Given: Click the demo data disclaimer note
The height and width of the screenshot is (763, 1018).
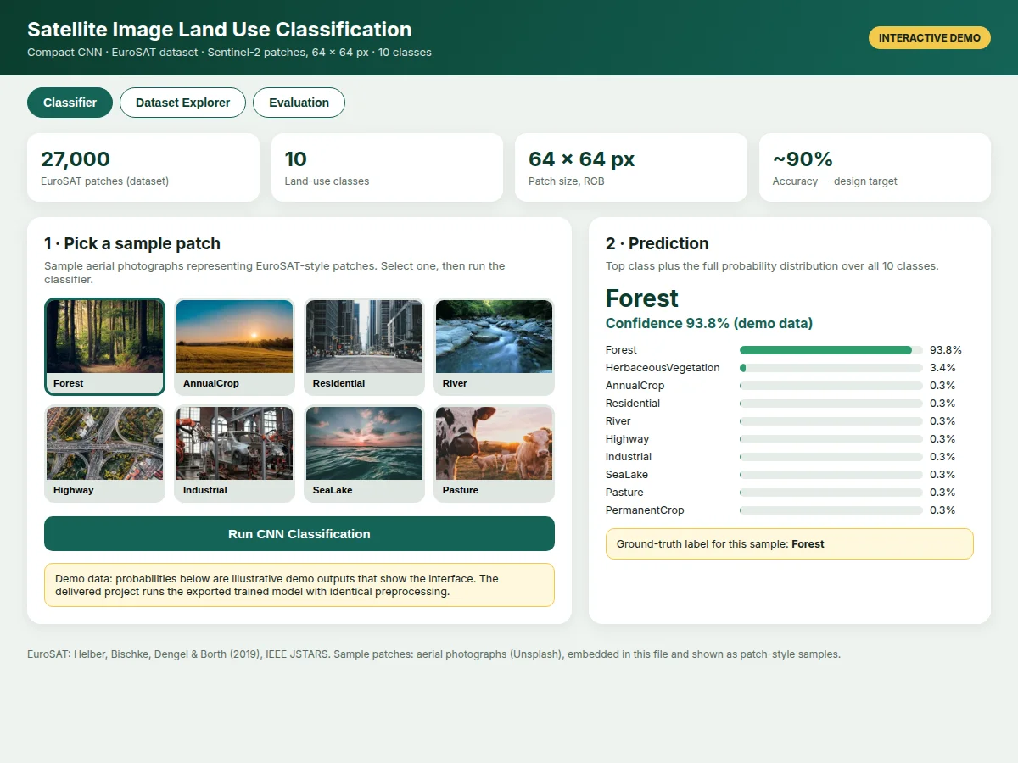Looking at the screenshot, I should [299, 585].
